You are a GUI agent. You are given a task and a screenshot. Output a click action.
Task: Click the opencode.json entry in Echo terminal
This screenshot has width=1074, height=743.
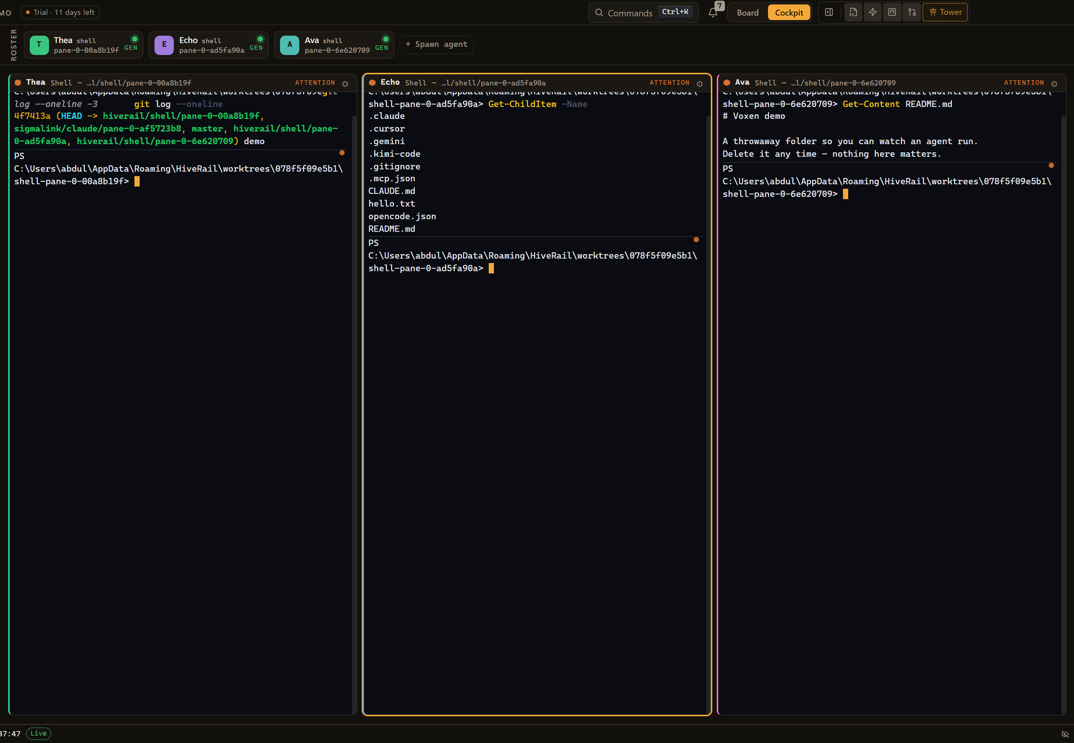pyautogui.click(x=402, y=217)
